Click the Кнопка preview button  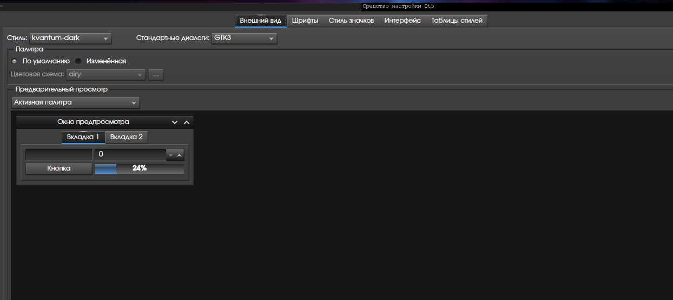pos(59,169)
